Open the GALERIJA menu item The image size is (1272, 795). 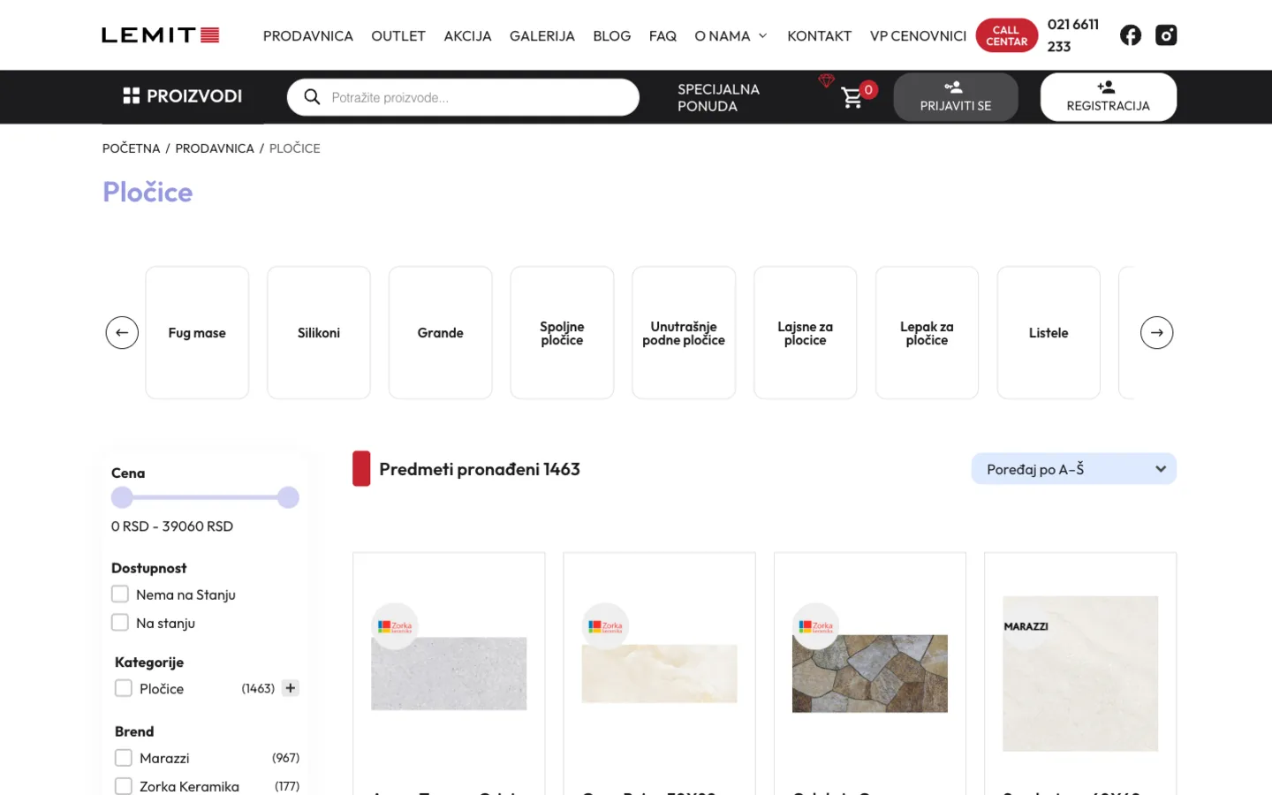pos(542,36)
